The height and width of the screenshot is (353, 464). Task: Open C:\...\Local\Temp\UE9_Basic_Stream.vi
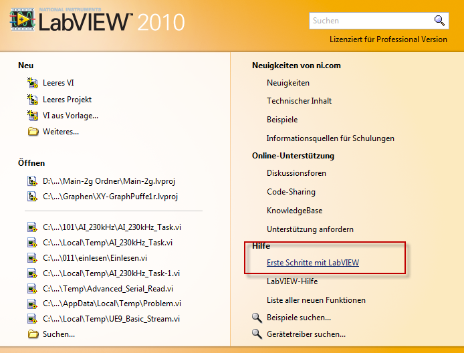111,319
